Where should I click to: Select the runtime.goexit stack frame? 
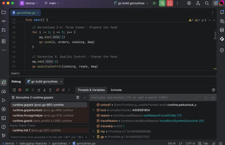pyautogui.click(x=49, y=121)
